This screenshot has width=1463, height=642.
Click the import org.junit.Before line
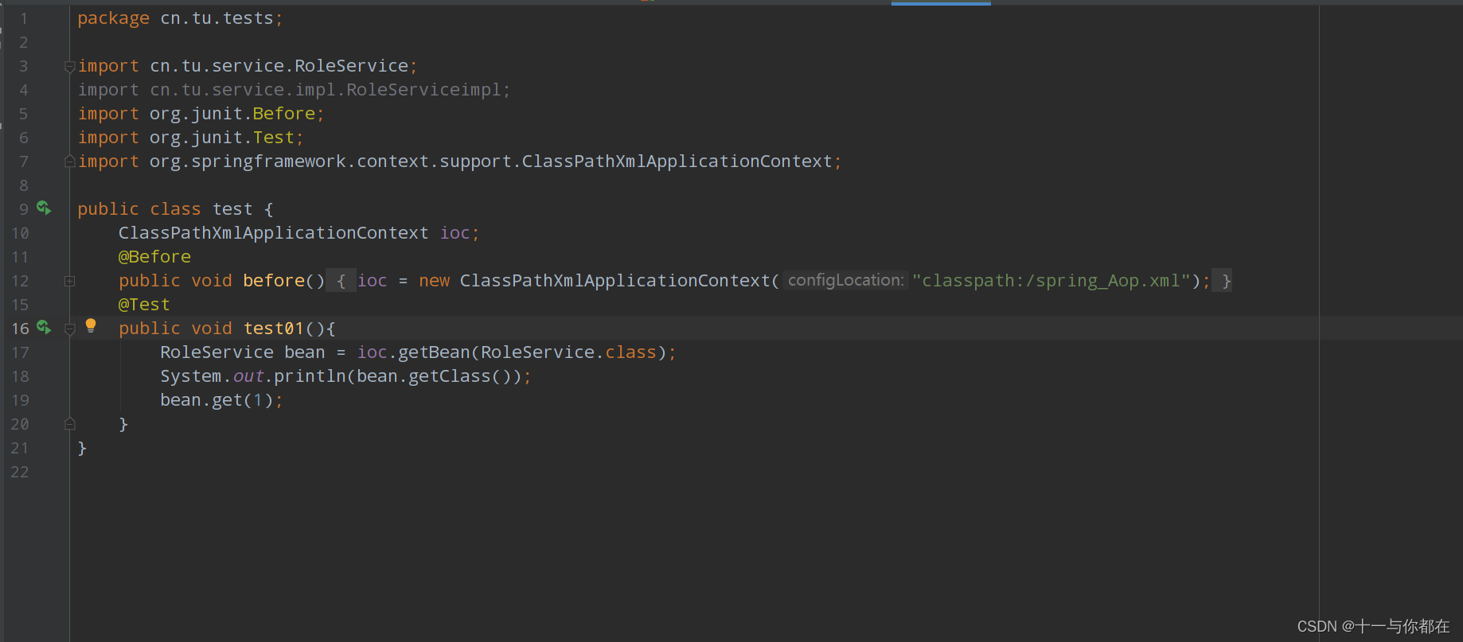(201, 114)
